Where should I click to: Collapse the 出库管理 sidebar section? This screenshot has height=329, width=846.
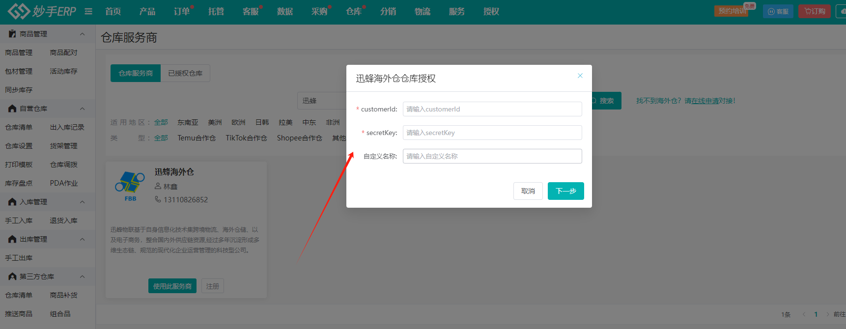click(x=83, y=239)
